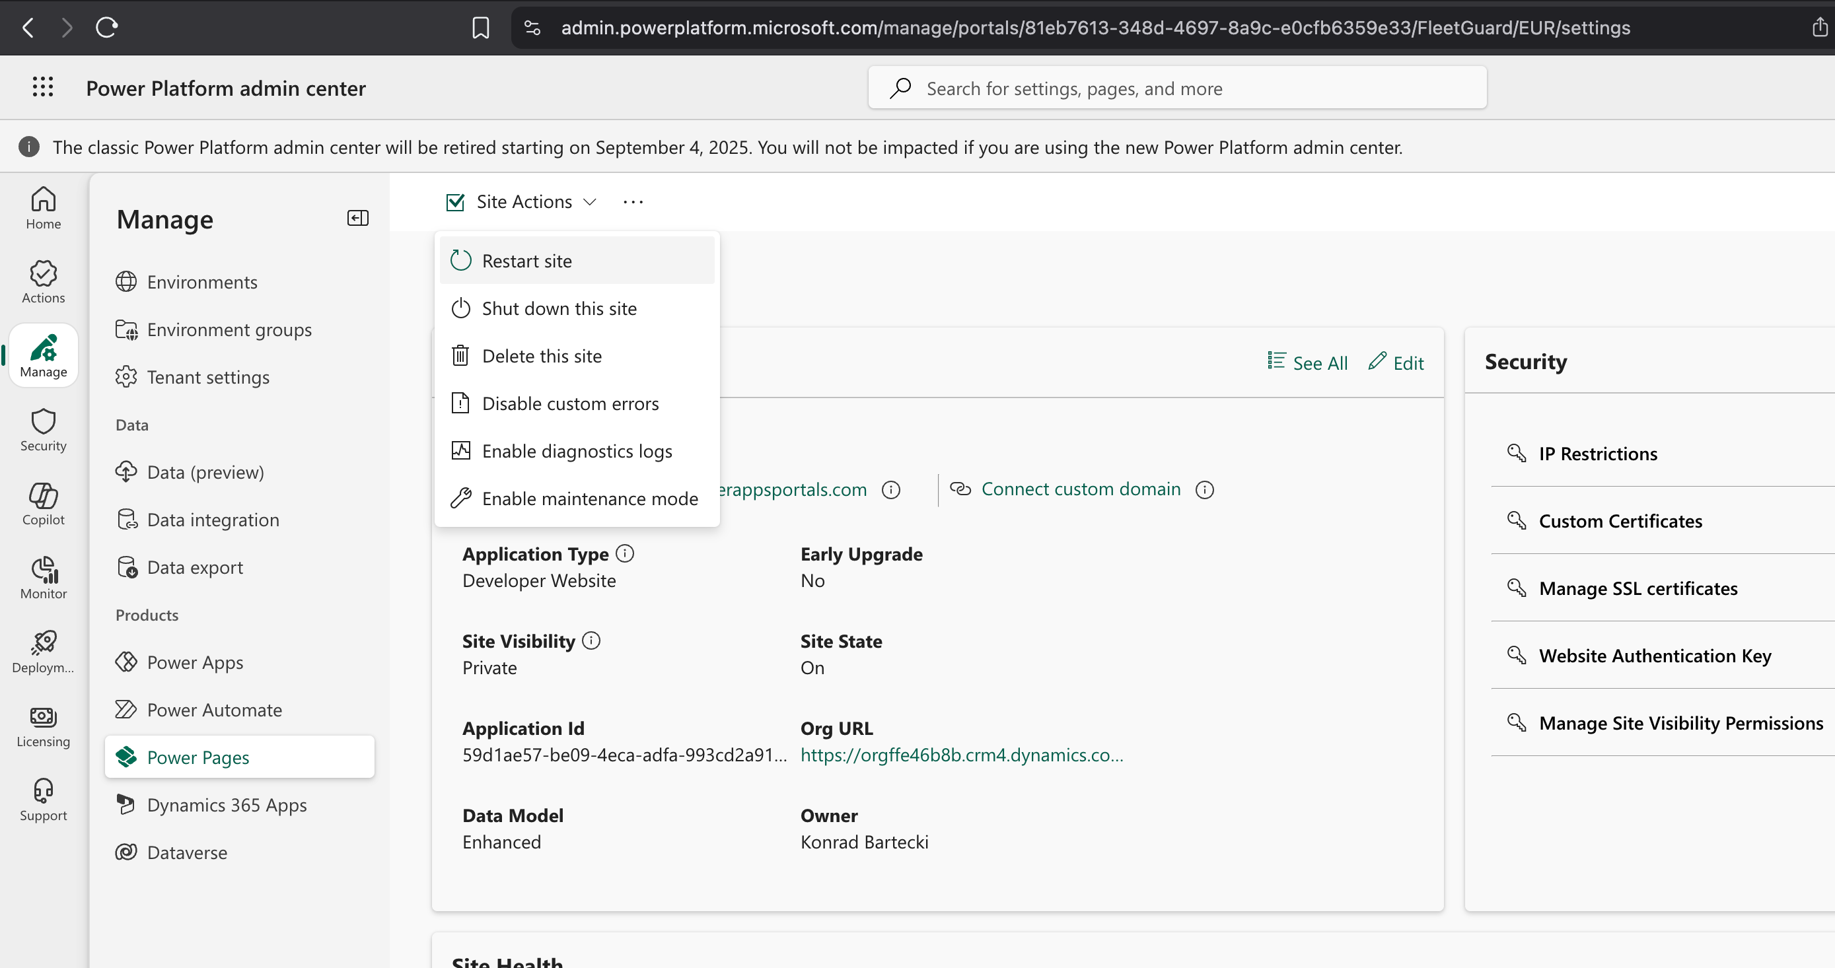Open Data integration
The height and width of the screenshot is (968, 1835).
click(x=239, y=519)
